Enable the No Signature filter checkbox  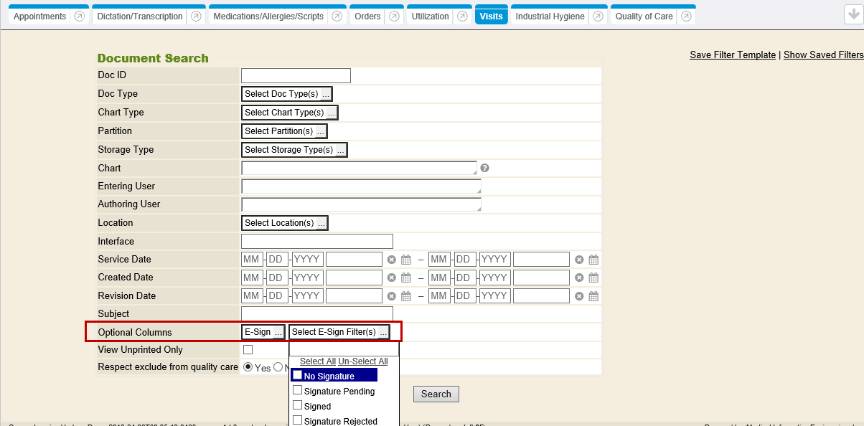[297, 375]
